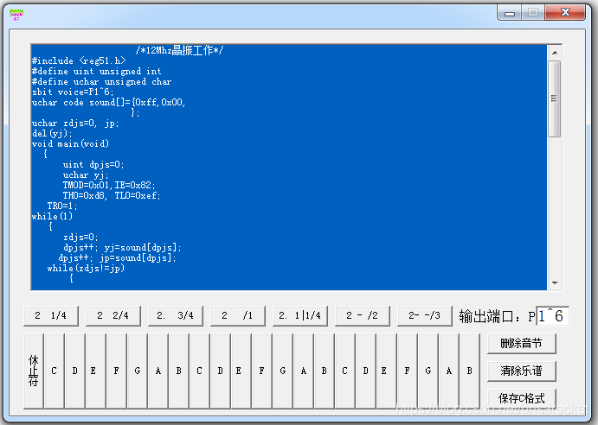Play the middle-octave D key
The image size is (598, 425).
coord(220,371)
